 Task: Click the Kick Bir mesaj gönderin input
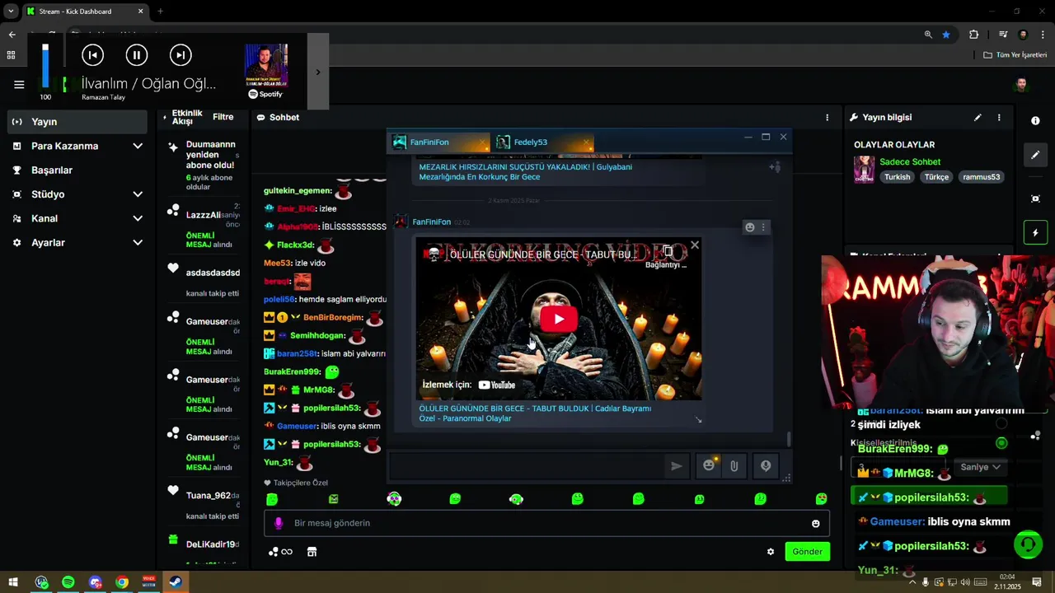pos(546,523)
